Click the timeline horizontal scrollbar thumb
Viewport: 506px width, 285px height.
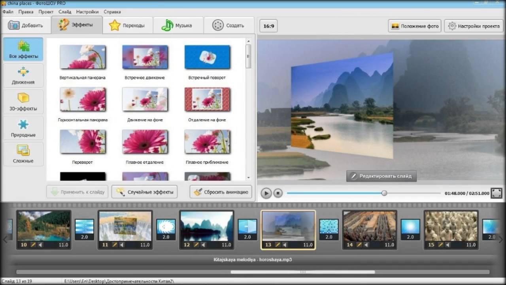click(303, 272)
